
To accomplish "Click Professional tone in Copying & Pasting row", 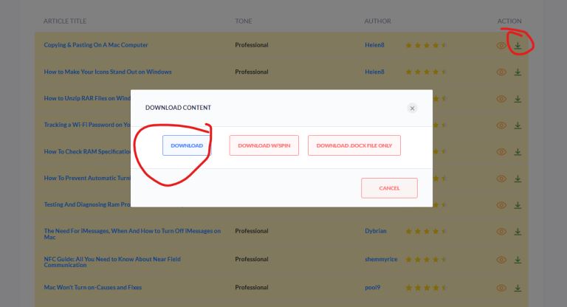I will [x=252, y=45].
